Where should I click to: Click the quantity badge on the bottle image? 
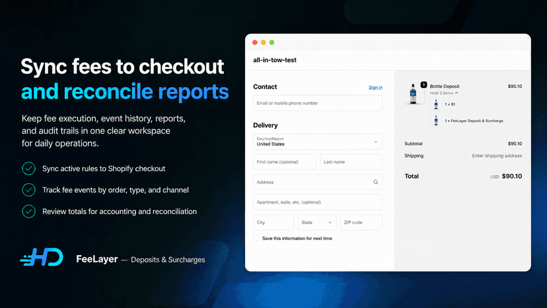pos(423,85)
